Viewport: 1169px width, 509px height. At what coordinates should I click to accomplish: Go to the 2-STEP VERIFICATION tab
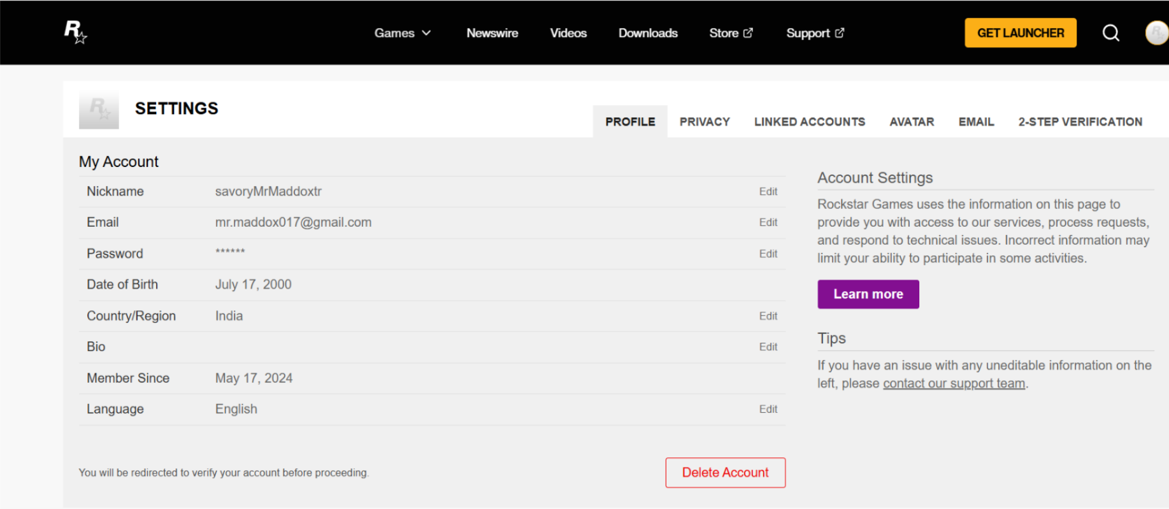[x=1080, y=122]
